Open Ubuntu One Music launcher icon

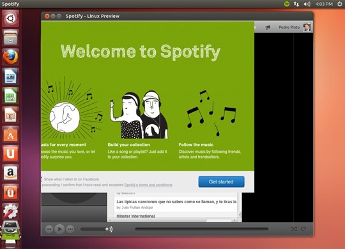(11, 192)
